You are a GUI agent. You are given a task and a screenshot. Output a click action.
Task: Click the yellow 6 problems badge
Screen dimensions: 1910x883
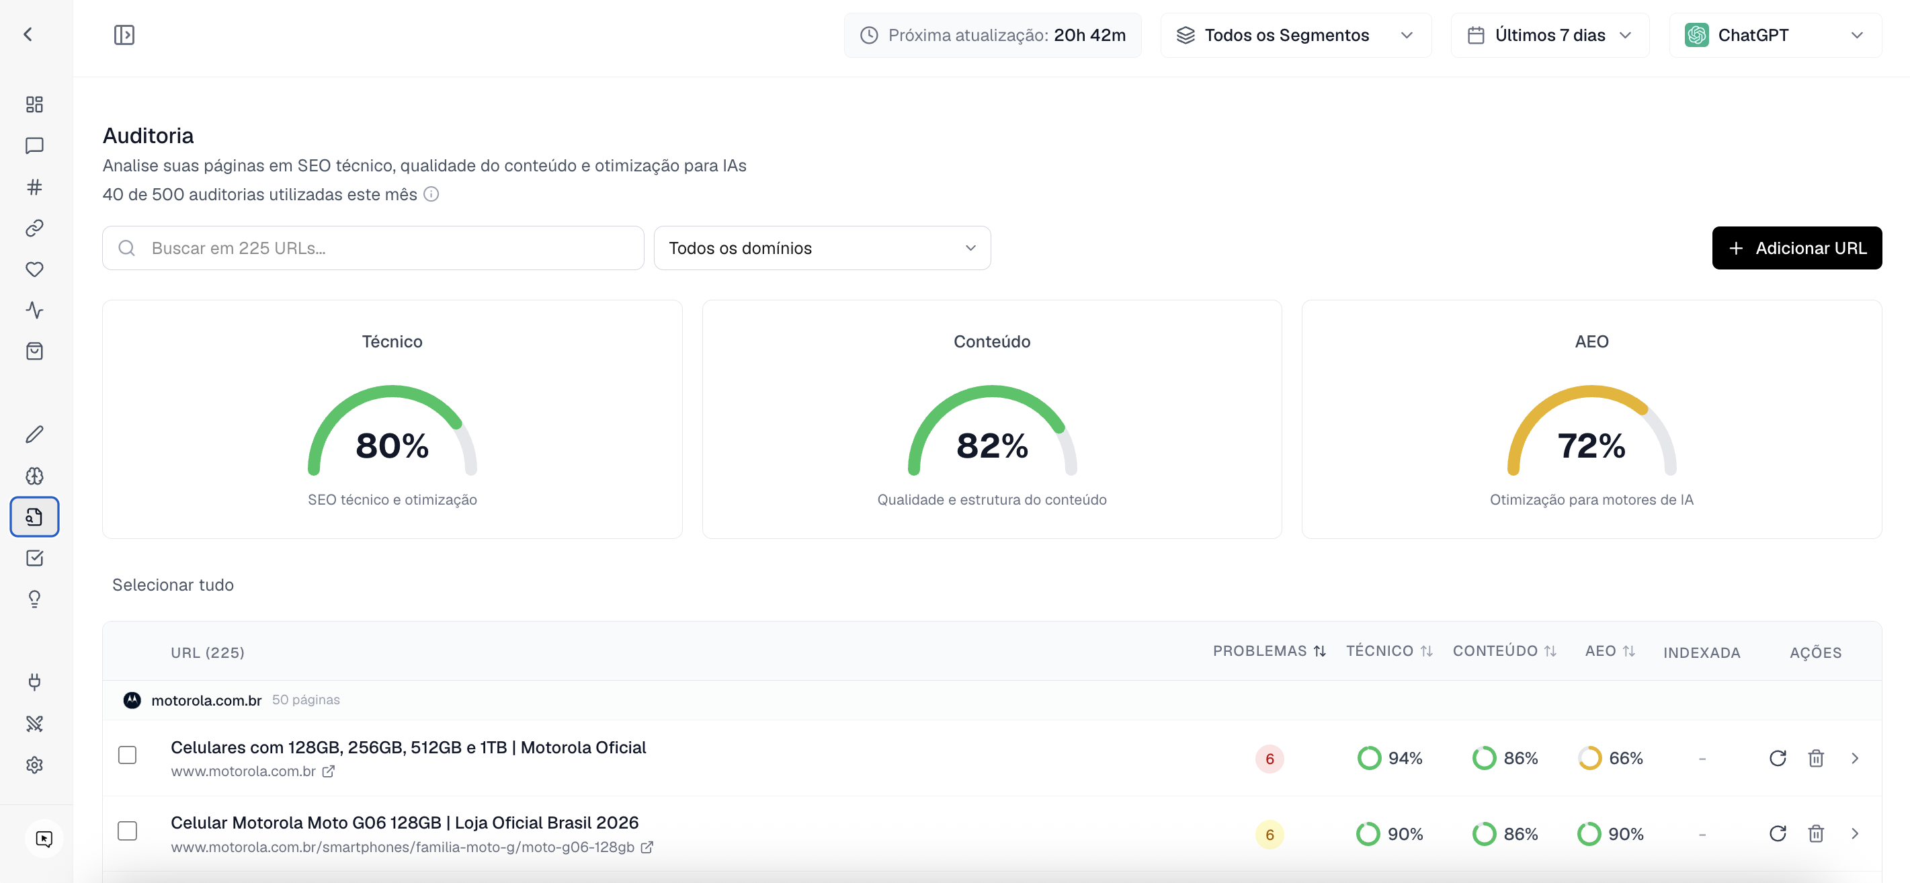click(x=1270, y=835)
